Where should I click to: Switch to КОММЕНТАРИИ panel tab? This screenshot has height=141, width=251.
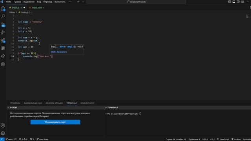[x=87, y=103]
